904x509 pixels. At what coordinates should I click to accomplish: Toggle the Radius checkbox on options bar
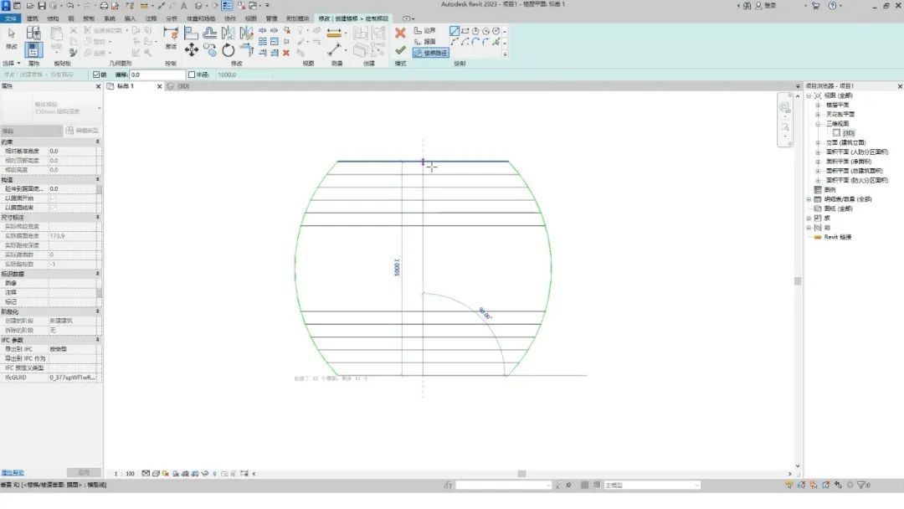click(192, 75)
